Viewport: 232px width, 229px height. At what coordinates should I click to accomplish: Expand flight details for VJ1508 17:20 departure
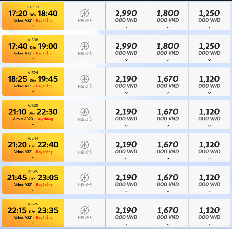[x=33, y=26]
